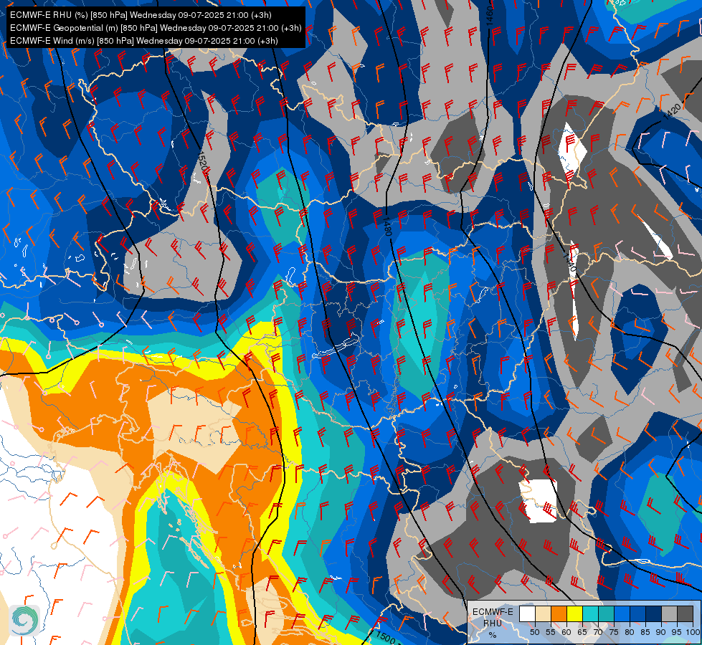Click the RHU label in the legend
Viewport: 702px width, 645px height.
pyautogui.click(x=493, y=623)
